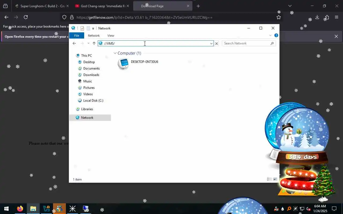Click the 1 item status text

[77, 179]
